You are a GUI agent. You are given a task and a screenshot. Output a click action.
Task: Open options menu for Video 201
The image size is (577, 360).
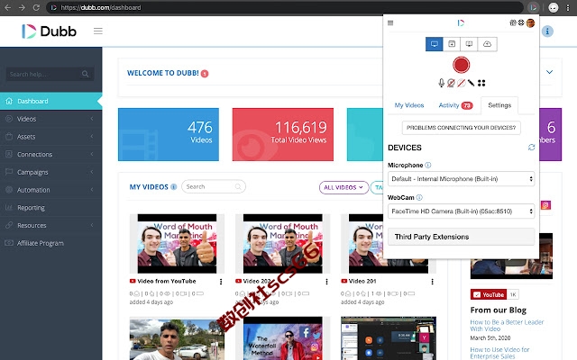pyautogui.click(x=432, y=282)
